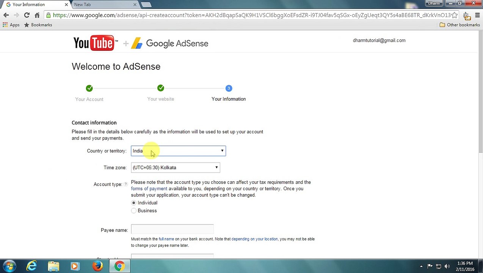Image resolution: width=483 pixels, height=273 pixels.
Task: Click the browser address bar URL
Action: 252,15
